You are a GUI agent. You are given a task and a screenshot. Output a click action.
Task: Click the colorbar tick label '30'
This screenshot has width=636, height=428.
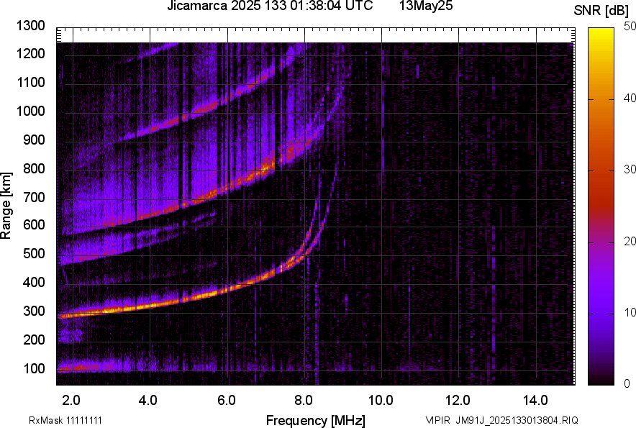(630, 170)
